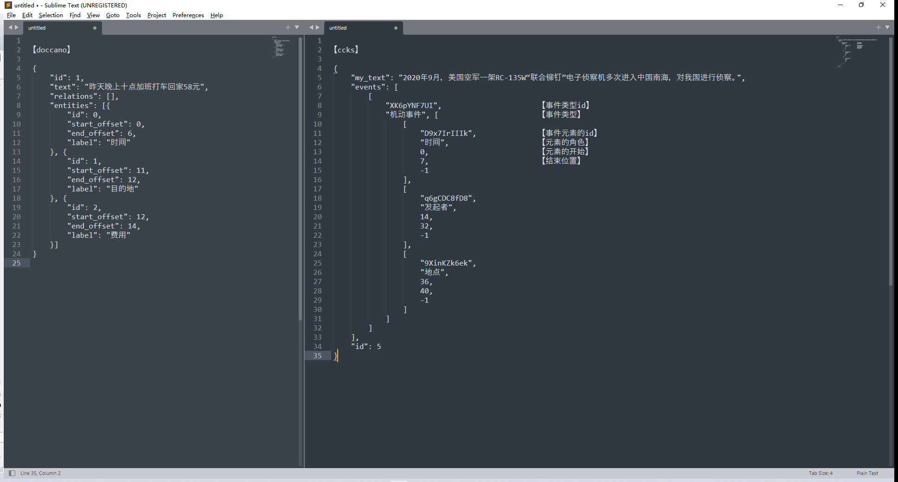Click the "events" key
Screen dimensions: 898x482
pos(368,87)
